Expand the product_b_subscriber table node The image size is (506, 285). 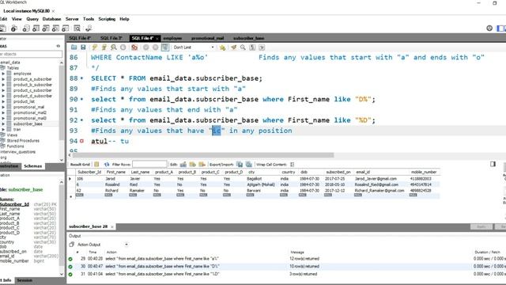[3, 85]
